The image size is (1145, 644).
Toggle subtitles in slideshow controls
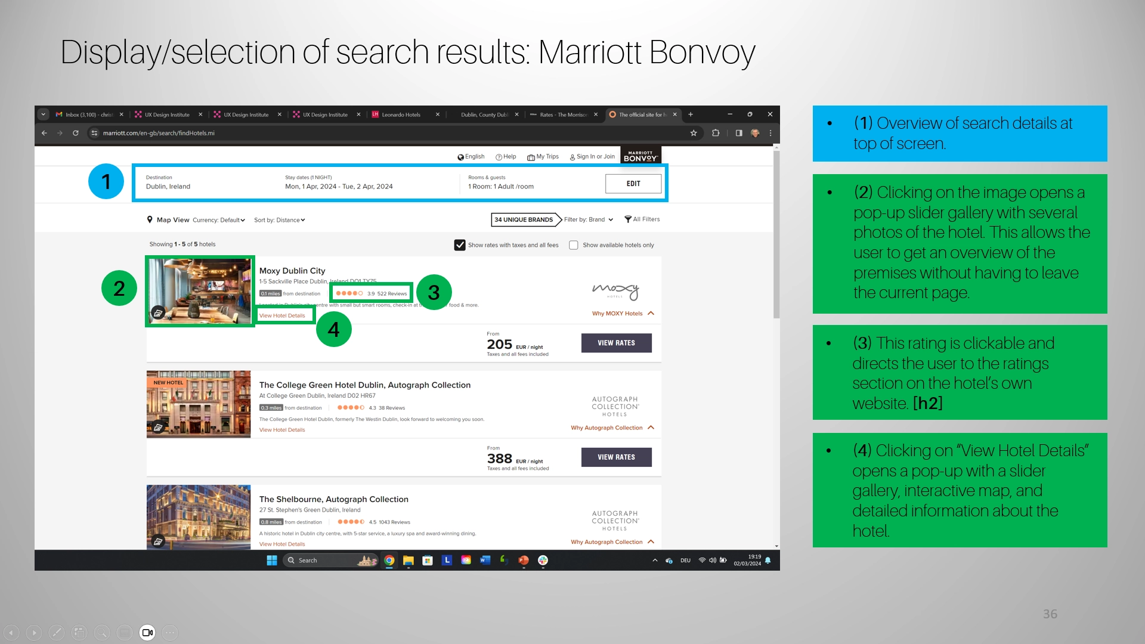pos(125,633)
